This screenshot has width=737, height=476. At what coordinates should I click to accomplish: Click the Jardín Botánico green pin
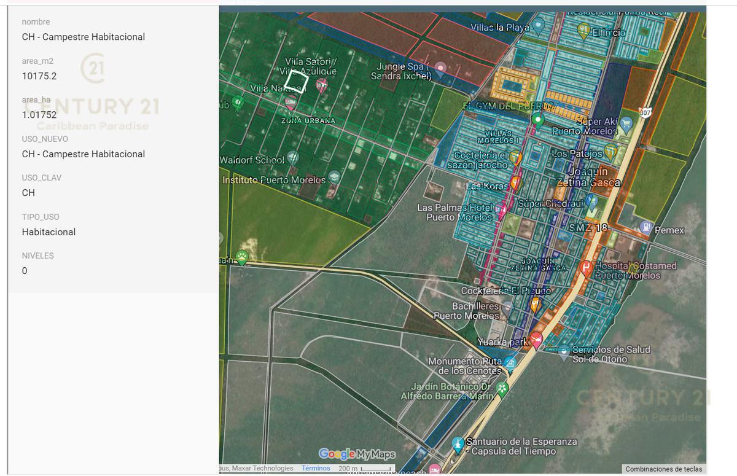(502, 389)
